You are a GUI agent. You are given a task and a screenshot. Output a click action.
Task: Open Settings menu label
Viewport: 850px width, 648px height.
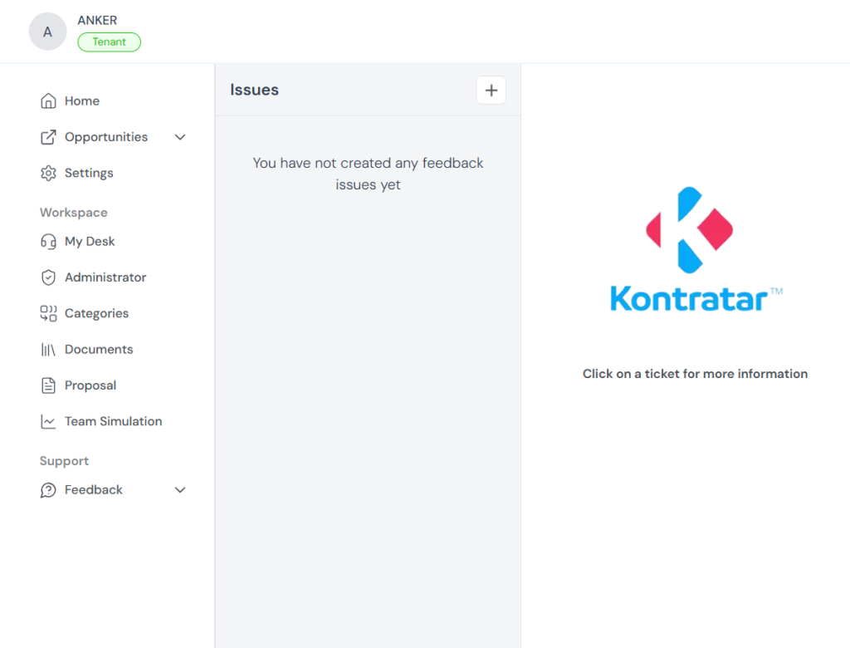[x=89, y=173]
